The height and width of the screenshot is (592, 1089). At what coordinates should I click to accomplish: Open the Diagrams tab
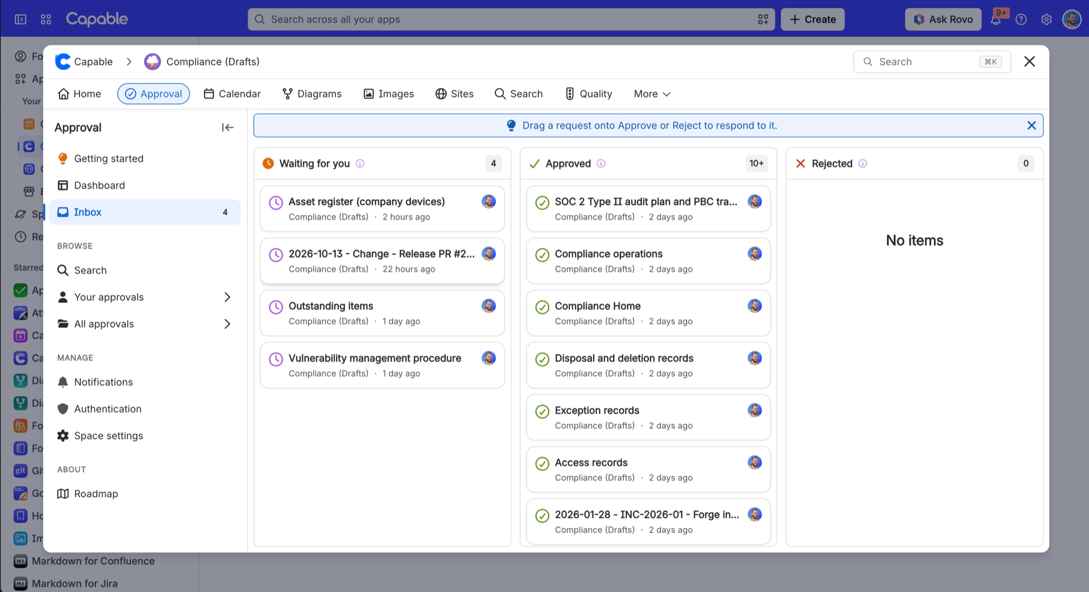312,94
